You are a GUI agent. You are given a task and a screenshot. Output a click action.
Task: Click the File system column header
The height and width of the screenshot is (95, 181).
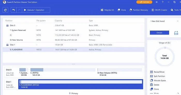41,21
